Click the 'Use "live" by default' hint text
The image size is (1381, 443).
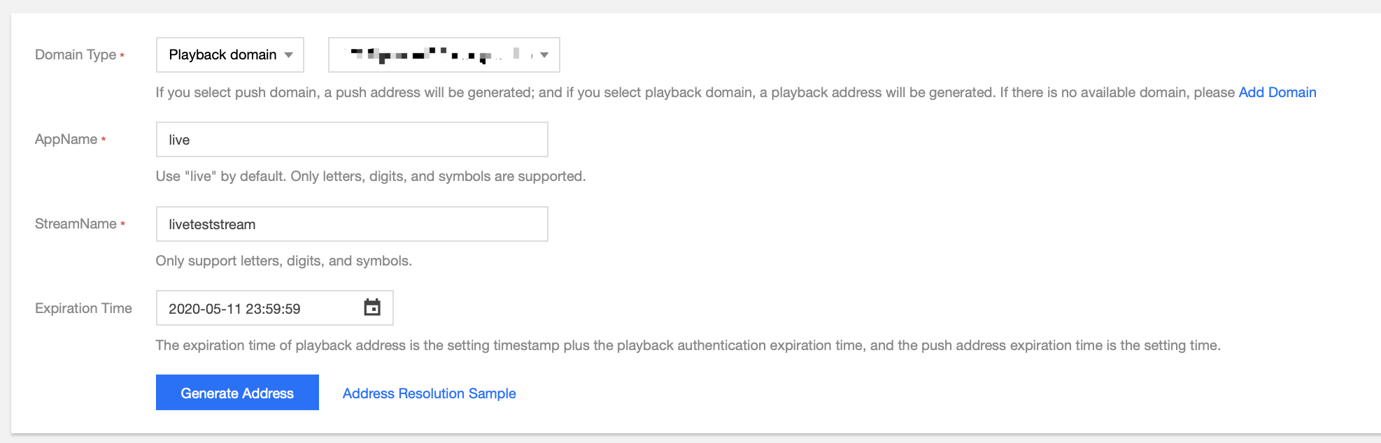coord(370,176)
